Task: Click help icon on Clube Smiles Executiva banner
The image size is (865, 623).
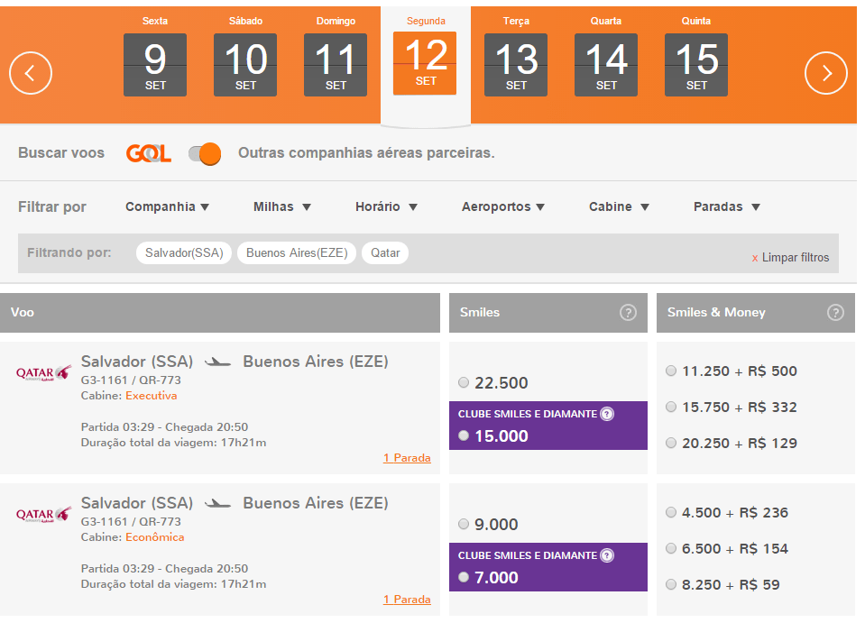Action: pyautogui.click(x=607, y=414)
